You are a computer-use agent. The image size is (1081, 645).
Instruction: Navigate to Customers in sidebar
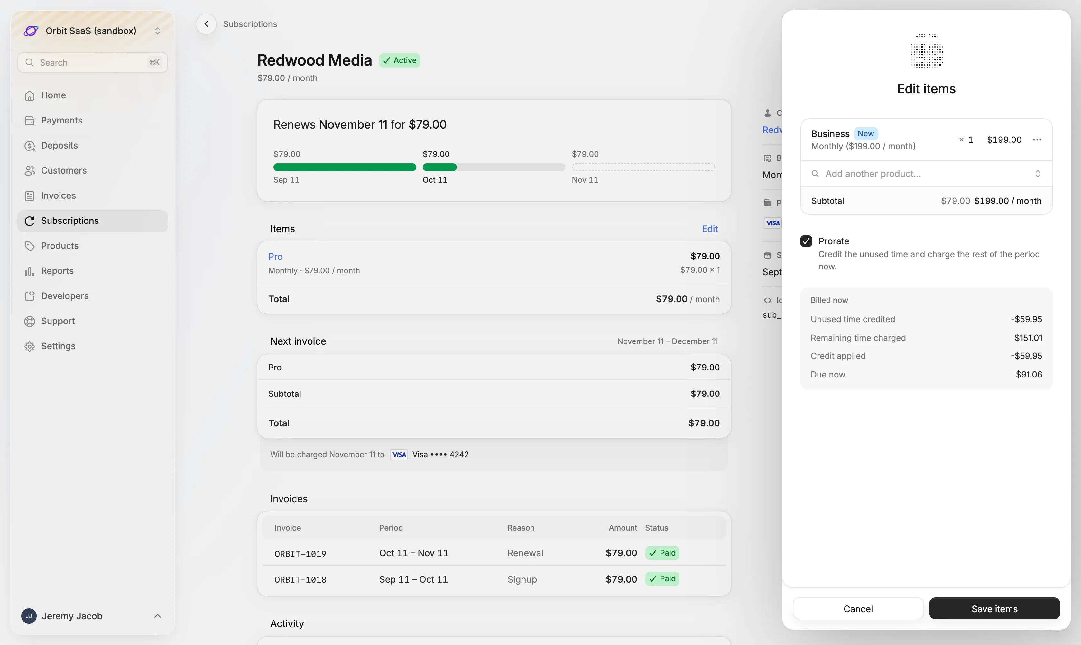tap(93, 170)
